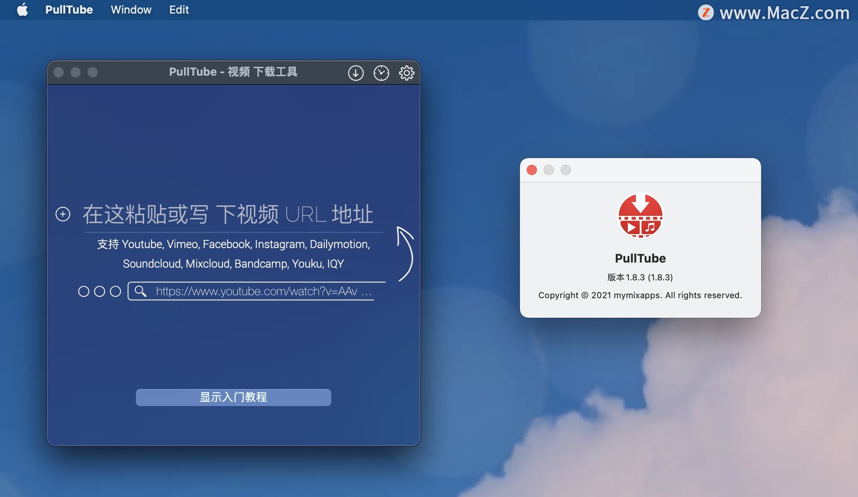The height and width of the screenshot is (497, 858).
Task: Click the 显示入门教程 tutorial button
Action: 233,397
